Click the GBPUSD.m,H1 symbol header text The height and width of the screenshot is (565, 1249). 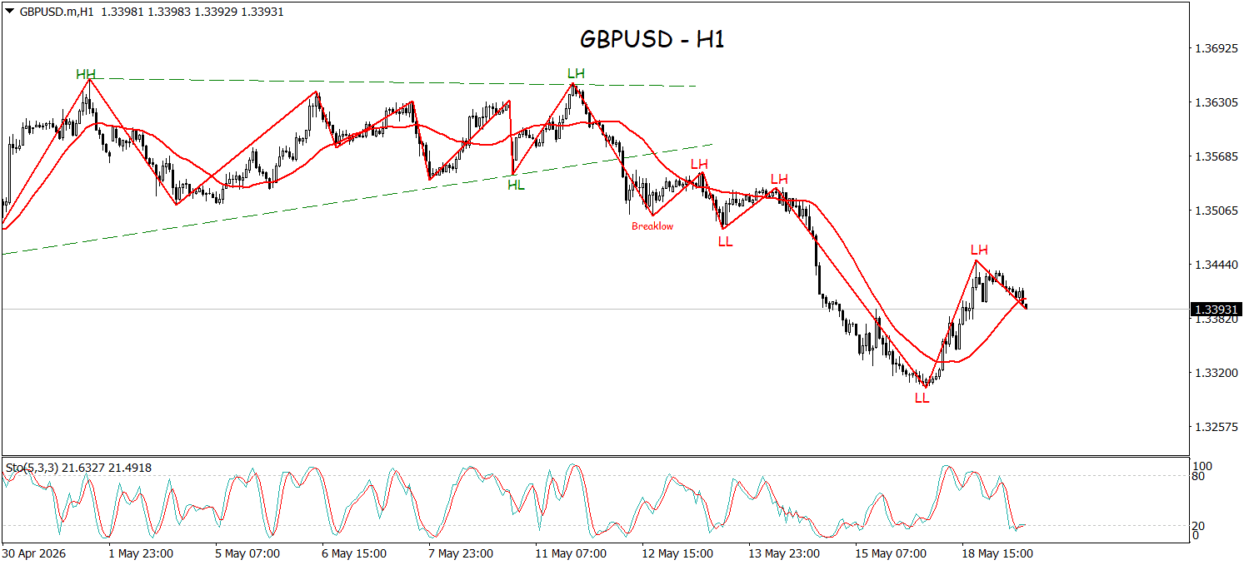click(57, 12)
